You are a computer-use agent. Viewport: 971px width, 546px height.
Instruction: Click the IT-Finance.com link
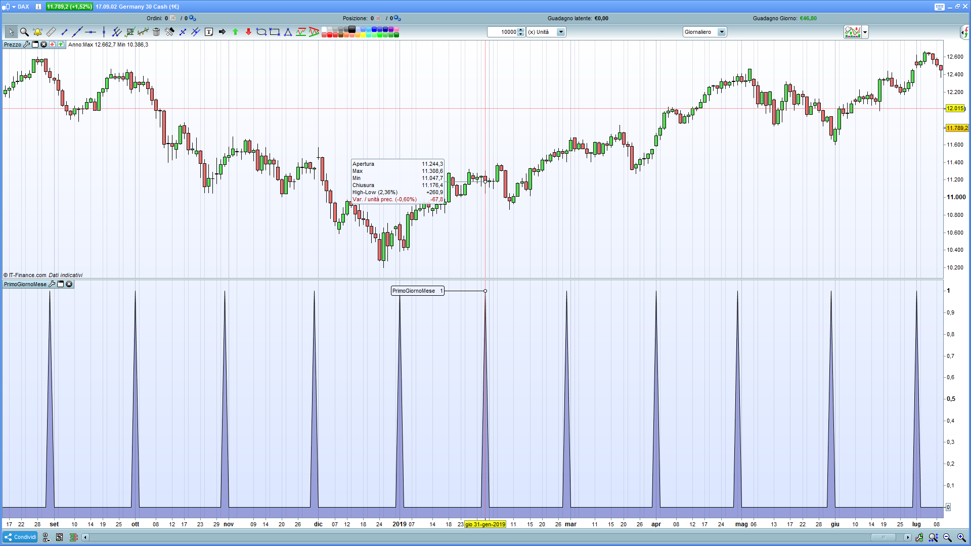coord(27,275)
